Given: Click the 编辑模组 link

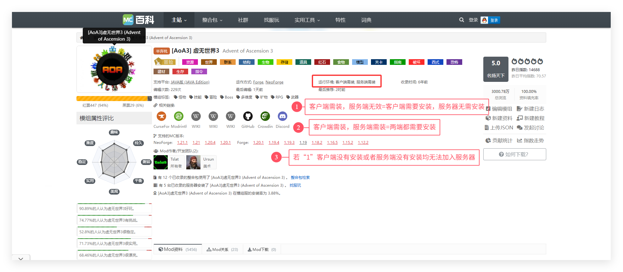Looking at the screenshot, I should (499, 109).
